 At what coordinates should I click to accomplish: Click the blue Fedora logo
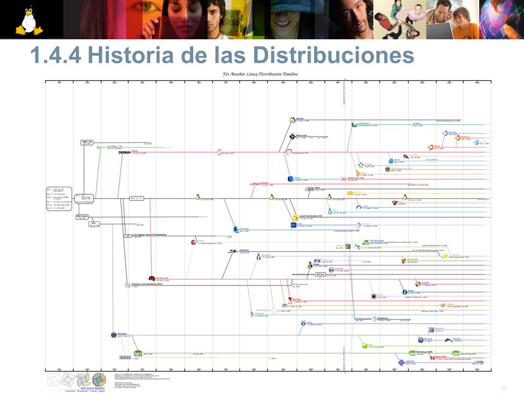click(404, 292)
